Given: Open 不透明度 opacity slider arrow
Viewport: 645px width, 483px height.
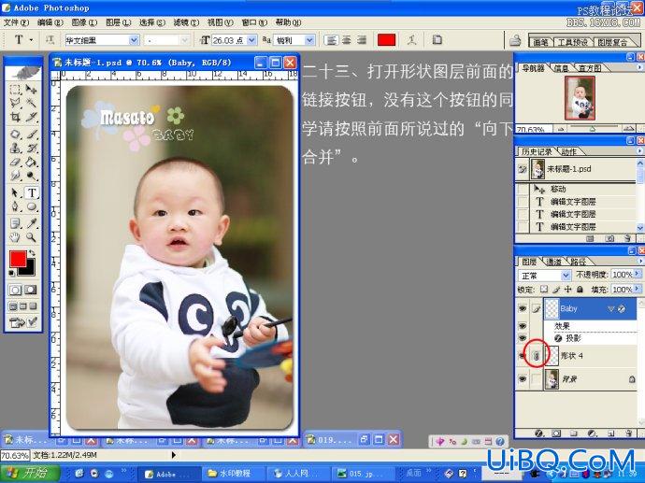Looking at the screenshot, I should click(638, 274).
